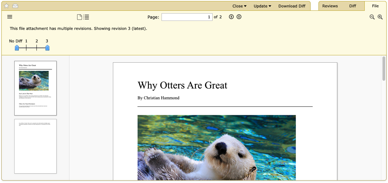The image size is (388, 183).
Task: Open the Update dropdown menu
Action: pyautogui.click(x=262, y=6)
